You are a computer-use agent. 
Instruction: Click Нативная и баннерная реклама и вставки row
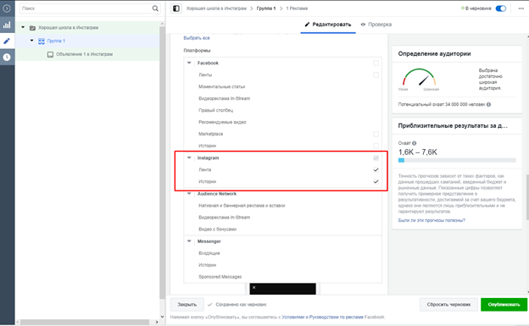point(282,206)
